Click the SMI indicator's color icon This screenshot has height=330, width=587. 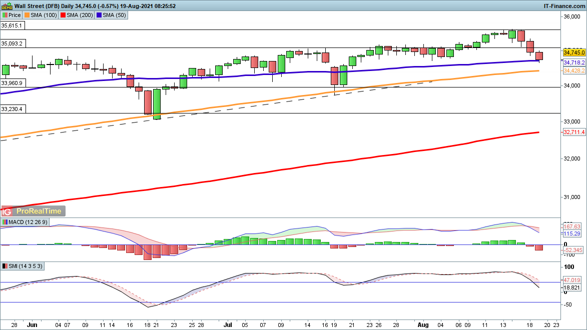pos(5,266)
